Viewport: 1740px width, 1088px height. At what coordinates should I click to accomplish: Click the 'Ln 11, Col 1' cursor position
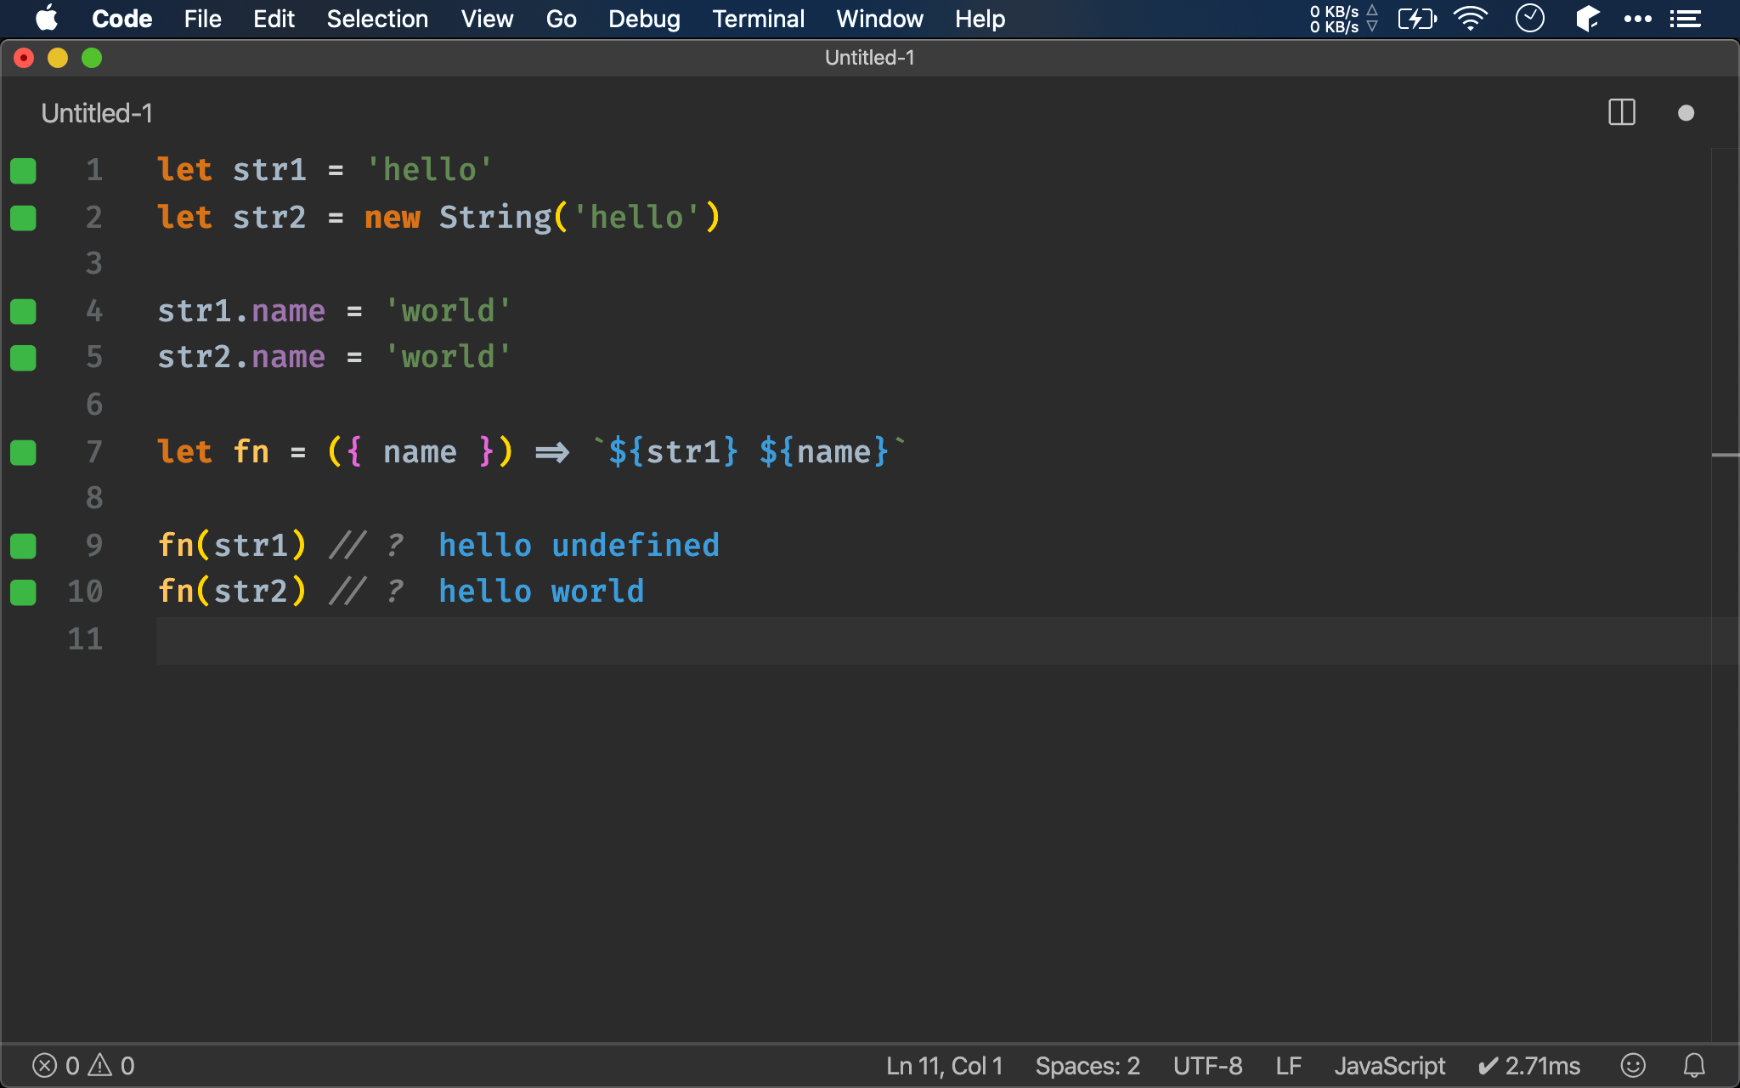coord(945,1066)
